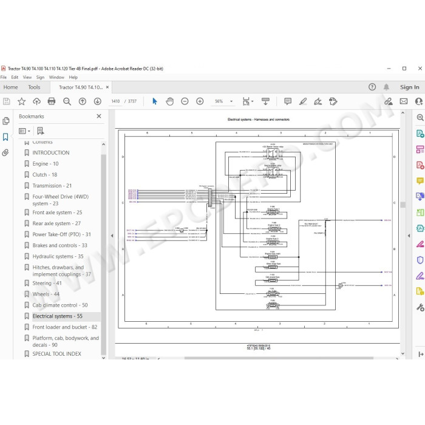Open the Window menu

56,77
